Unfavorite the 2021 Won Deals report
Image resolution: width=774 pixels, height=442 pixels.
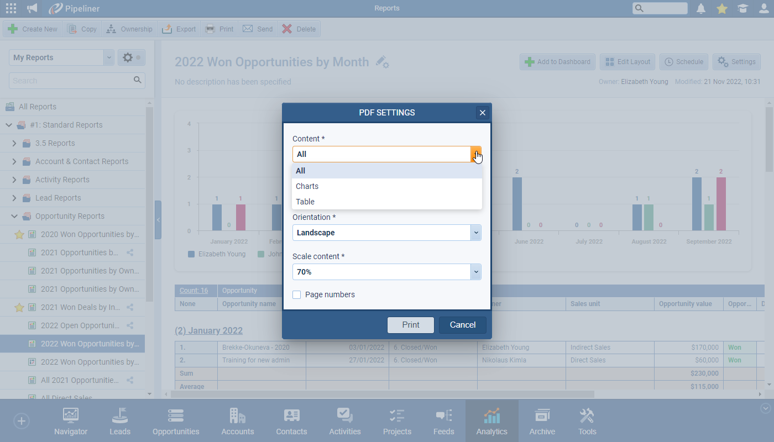click(x=18, y=307)
